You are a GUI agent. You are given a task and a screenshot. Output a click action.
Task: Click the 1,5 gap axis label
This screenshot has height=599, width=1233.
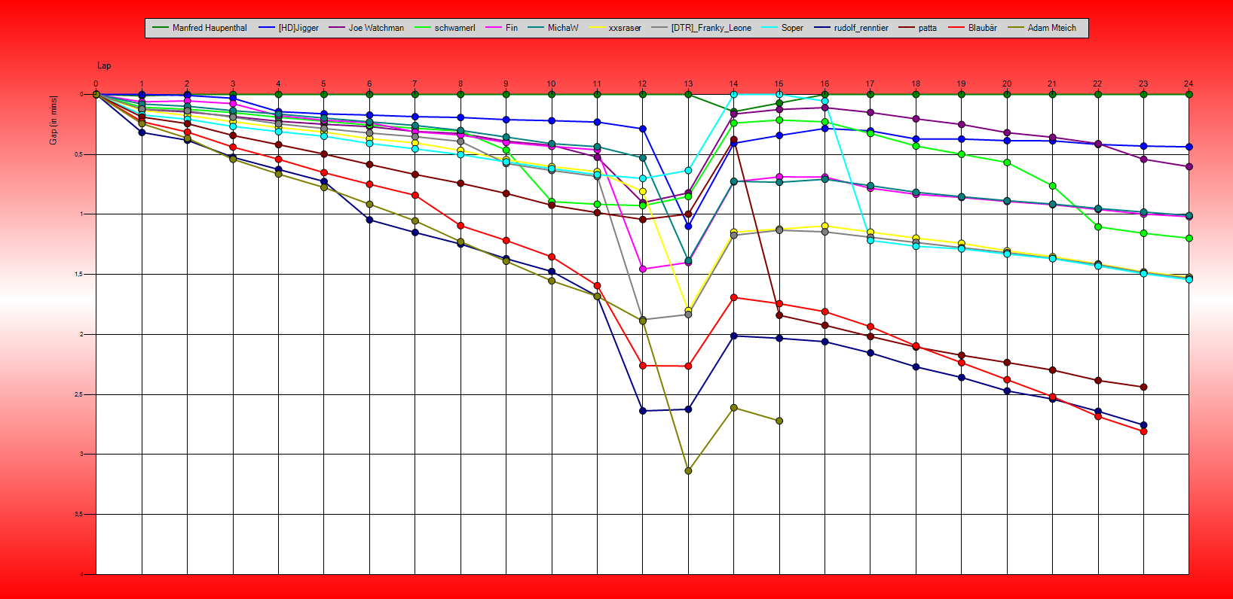(x=79, y=274)
